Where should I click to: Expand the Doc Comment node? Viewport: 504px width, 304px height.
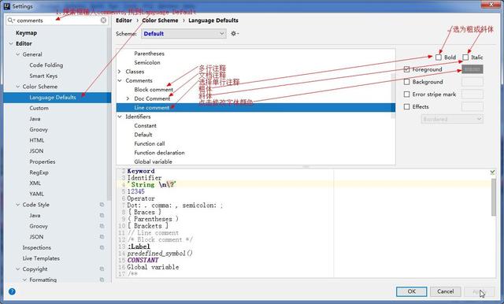[128, 98]
